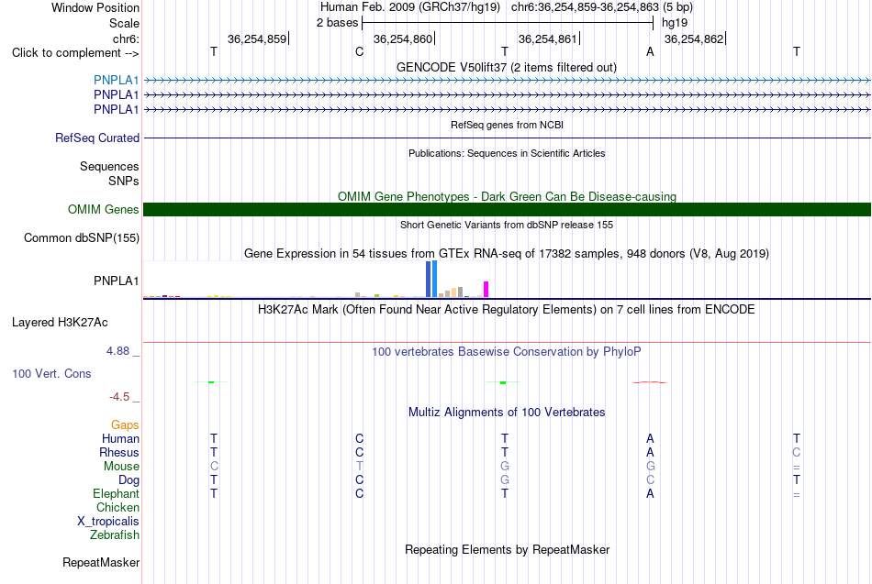Select the 'Mouse' species label
The height and width of the screenshot is (584, 872).
point(121,467)
